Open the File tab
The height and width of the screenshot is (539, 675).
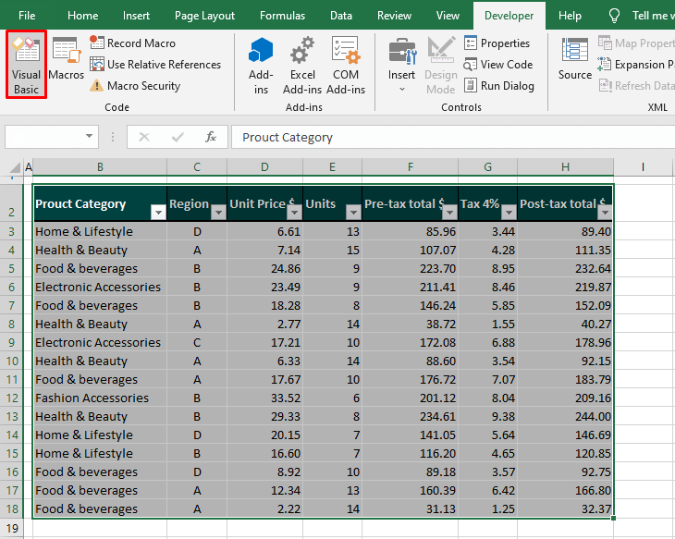[x=27, y=16]
